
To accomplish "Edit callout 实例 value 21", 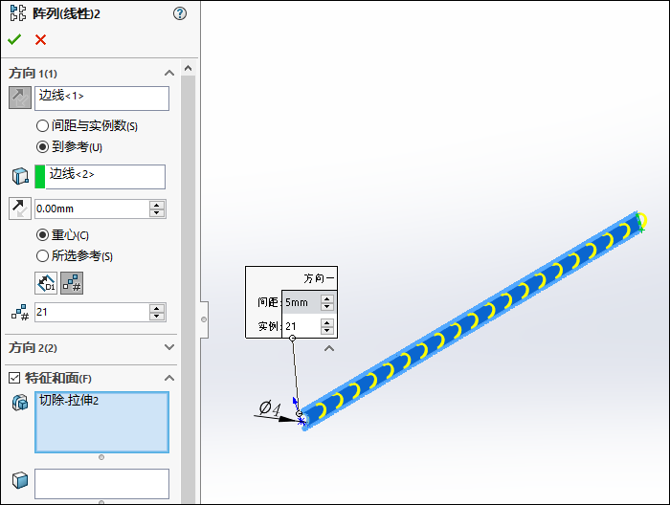I will click(301, 326).
